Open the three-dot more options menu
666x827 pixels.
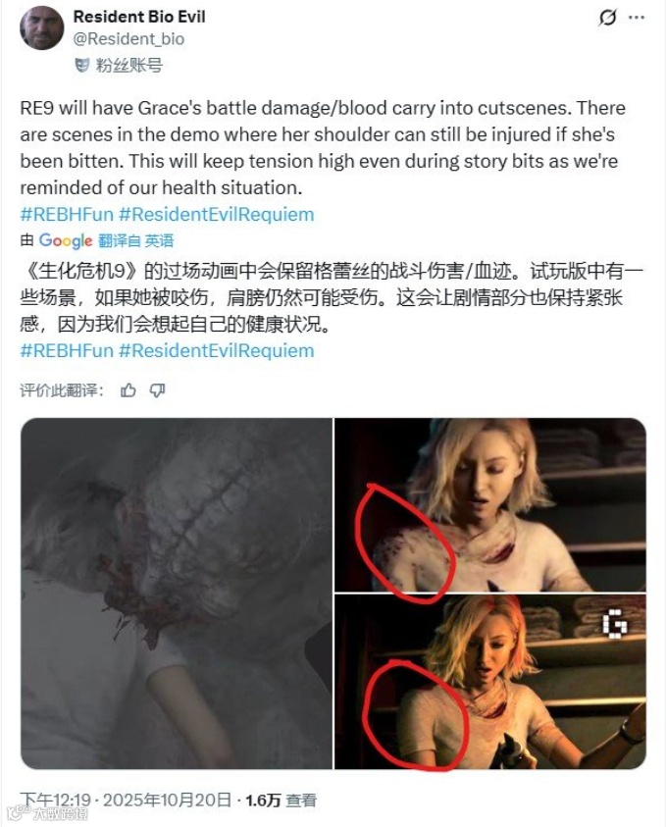[x=637, y=18]
